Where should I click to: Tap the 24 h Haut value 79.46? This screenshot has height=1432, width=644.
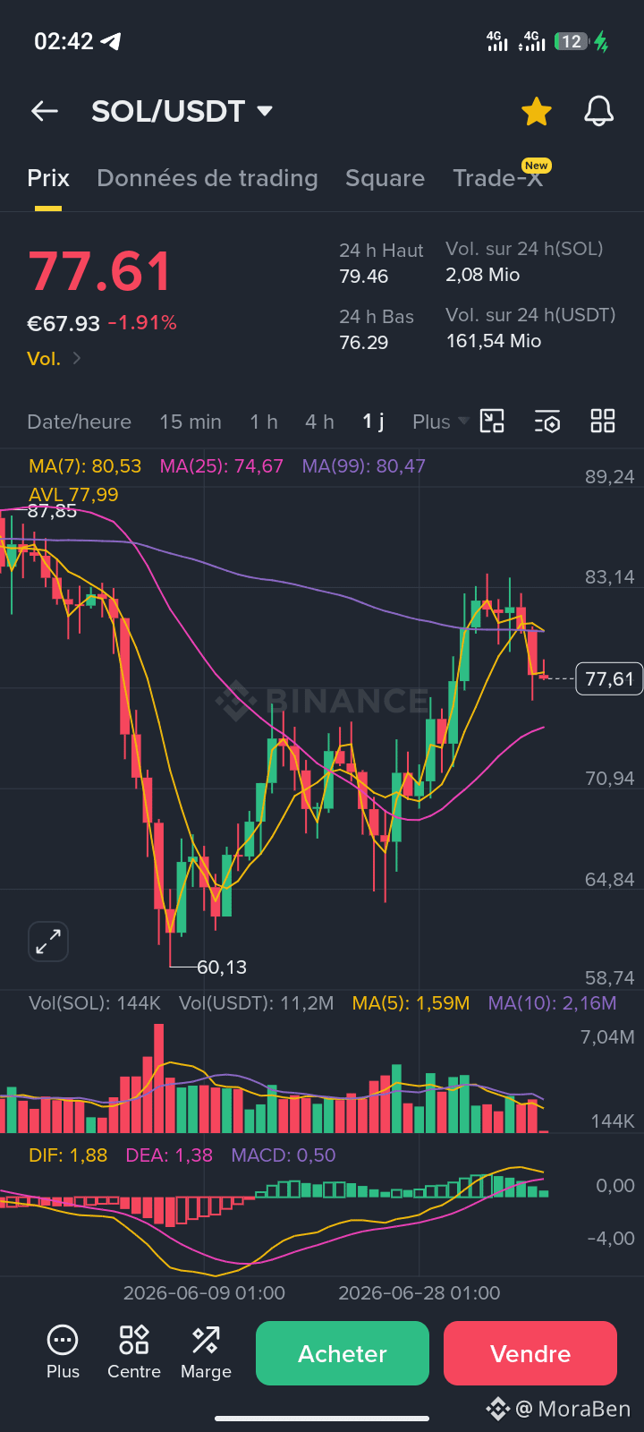[x=364, y=276]
